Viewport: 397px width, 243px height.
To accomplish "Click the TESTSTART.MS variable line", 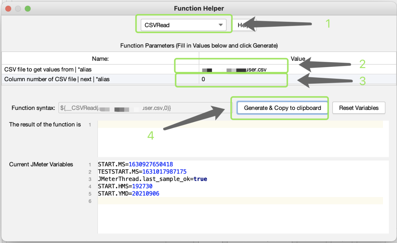I will click(x=142, y=172).
